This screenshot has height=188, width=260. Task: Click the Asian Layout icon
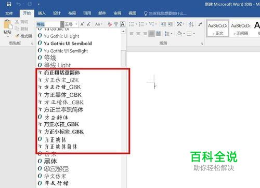(179, 24)
